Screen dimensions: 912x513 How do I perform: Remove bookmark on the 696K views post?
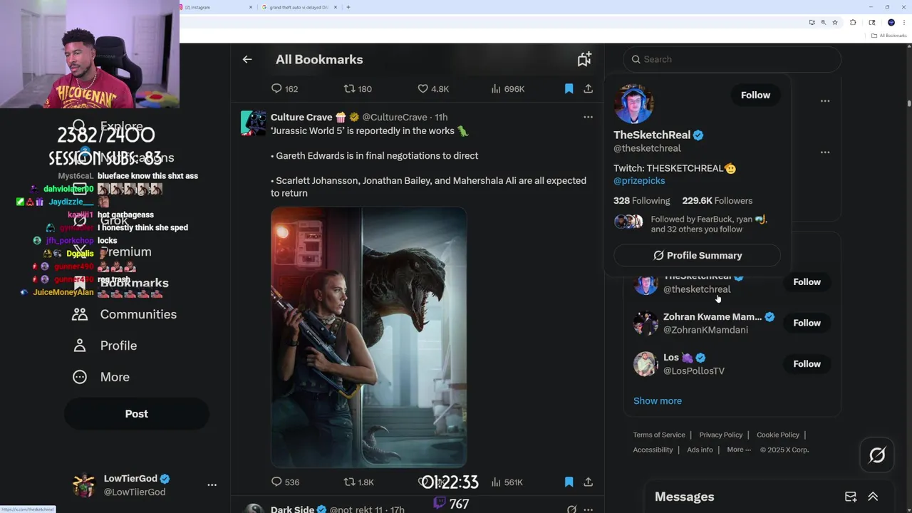[x=569, y=88]
